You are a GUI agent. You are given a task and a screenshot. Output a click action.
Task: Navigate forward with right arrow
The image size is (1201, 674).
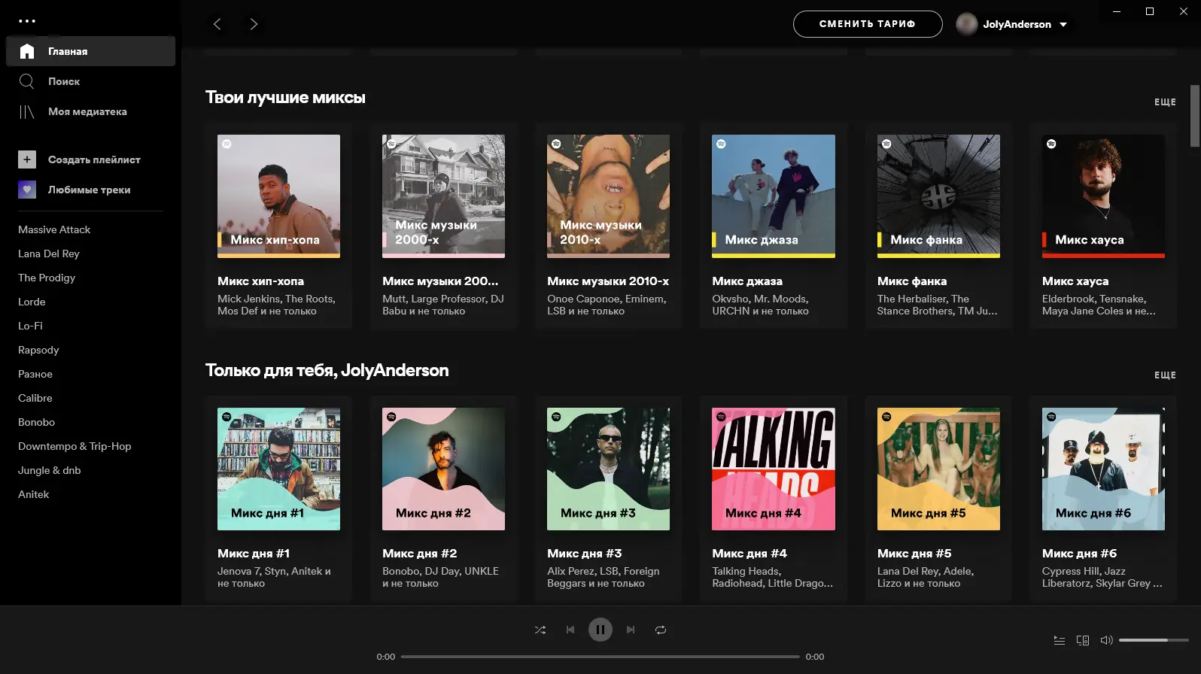point(254,24)
